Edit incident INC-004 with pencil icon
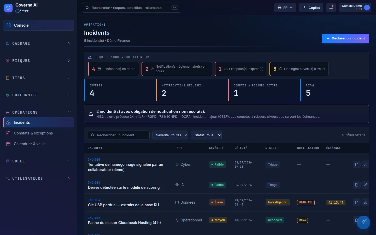The image size is (376, 235). click(x=366, y=185)
